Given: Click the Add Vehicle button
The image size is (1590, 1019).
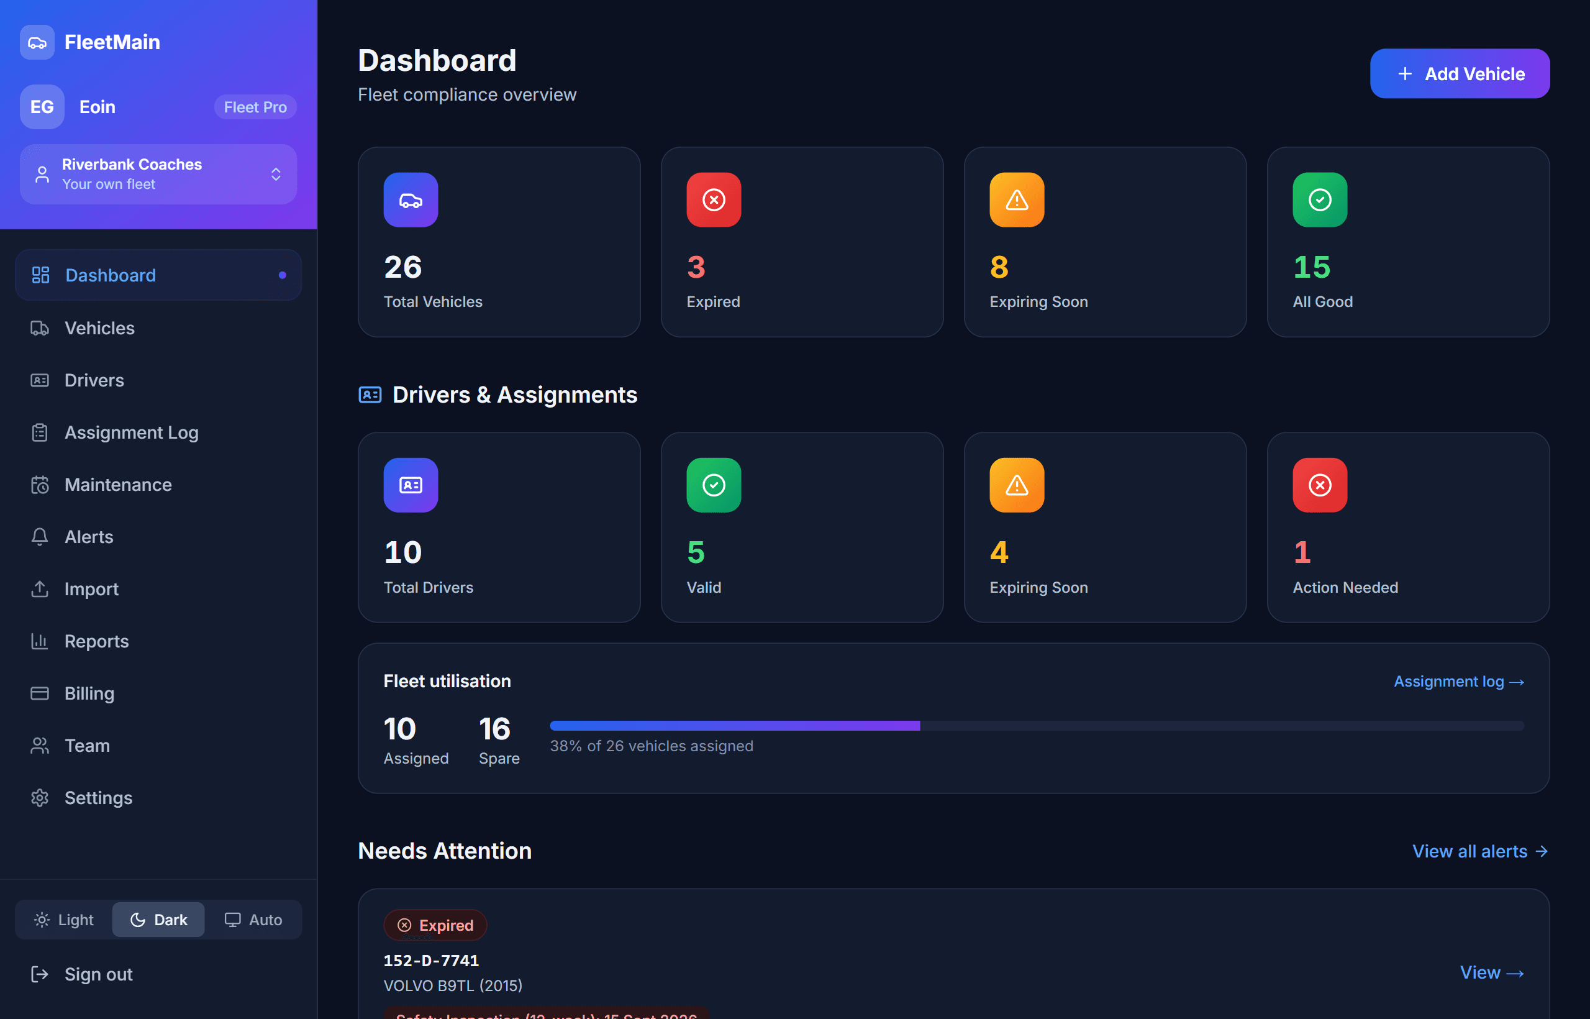Looking at the screenshot, I should 1460,73.
